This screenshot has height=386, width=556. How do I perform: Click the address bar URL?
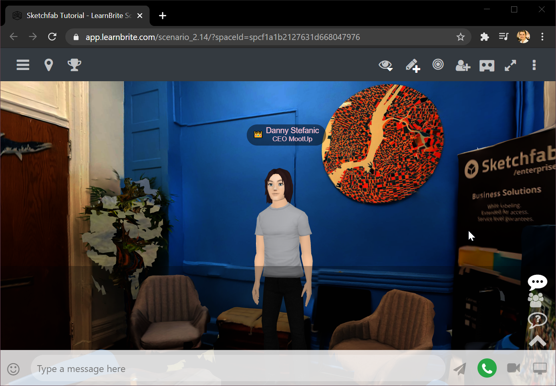[223, 37]
